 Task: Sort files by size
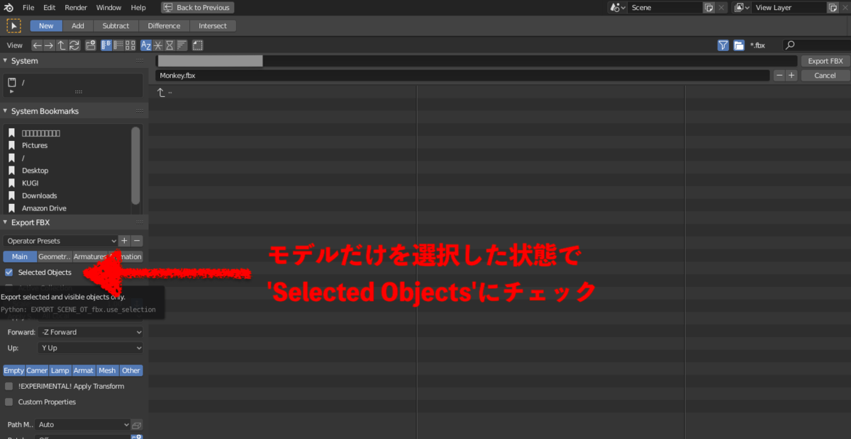[x=182, y=45]
